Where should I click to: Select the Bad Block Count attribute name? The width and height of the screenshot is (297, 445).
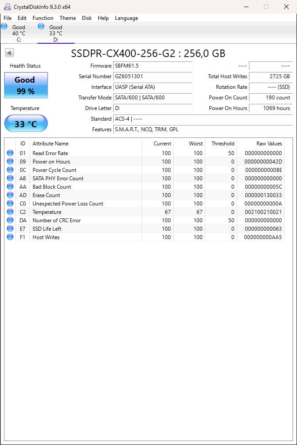pos(52,187)
